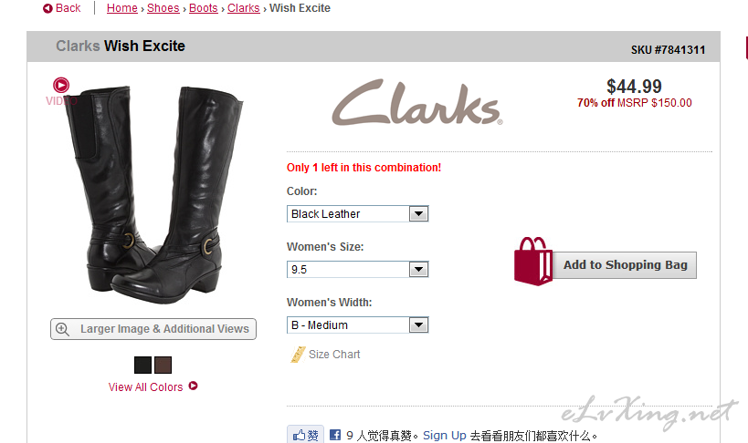
Task: Click the Size Chart ruler icon
Action: point(298,355)
